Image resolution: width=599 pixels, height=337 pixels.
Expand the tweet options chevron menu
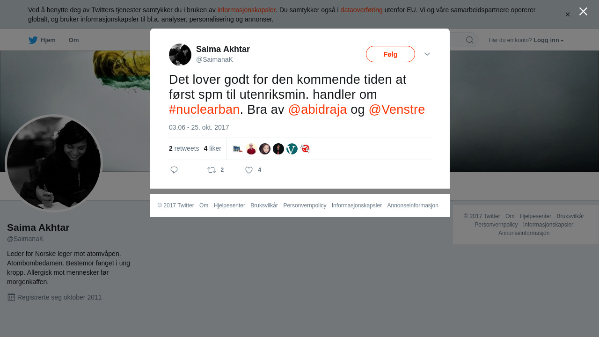[x=427, y=54]
